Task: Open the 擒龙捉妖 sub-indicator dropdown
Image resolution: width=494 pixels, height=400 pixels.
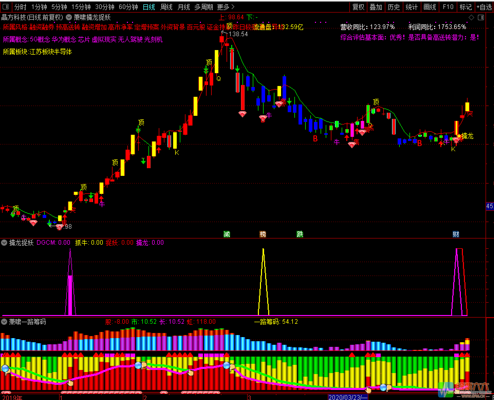Action: [4, 243]
